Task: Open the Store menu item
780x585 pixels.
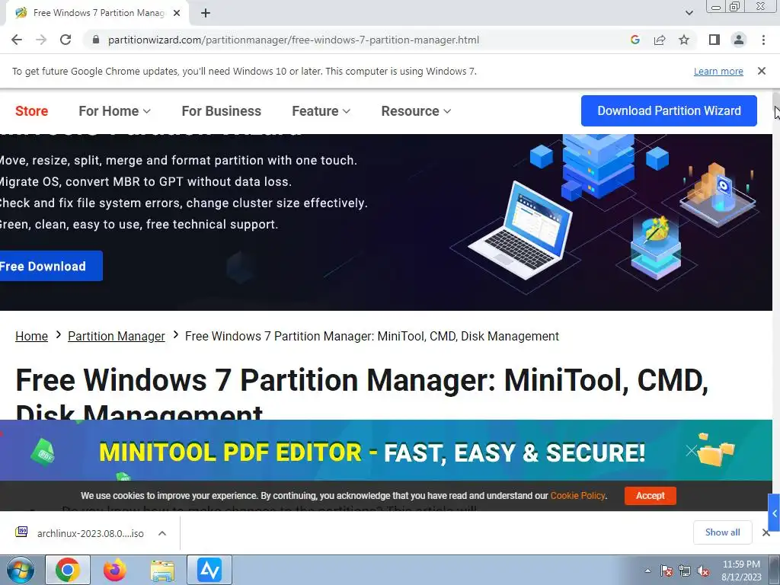Action: (x=32, y=111)
